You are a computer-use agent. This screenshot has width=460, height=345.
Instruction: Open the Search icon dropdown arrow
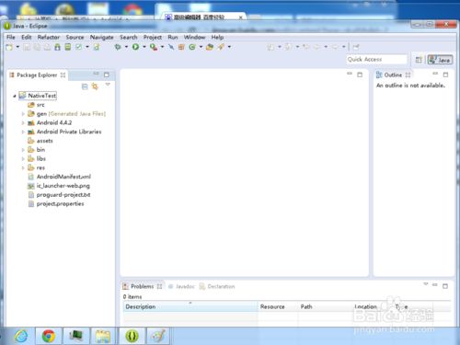point(229,47)
